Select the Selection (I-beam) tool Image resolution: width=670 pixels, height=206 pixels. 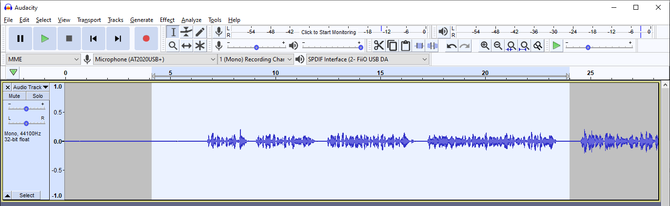point(173,32)
